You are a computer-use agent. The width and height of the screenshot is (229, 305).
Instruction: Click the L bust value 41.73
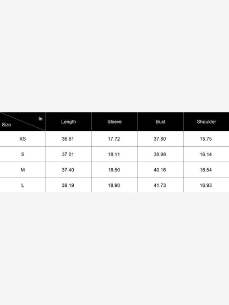tap(160, 185)
